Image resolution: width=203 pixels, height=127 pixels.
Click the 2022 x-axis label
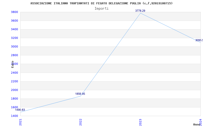point(80,122)
